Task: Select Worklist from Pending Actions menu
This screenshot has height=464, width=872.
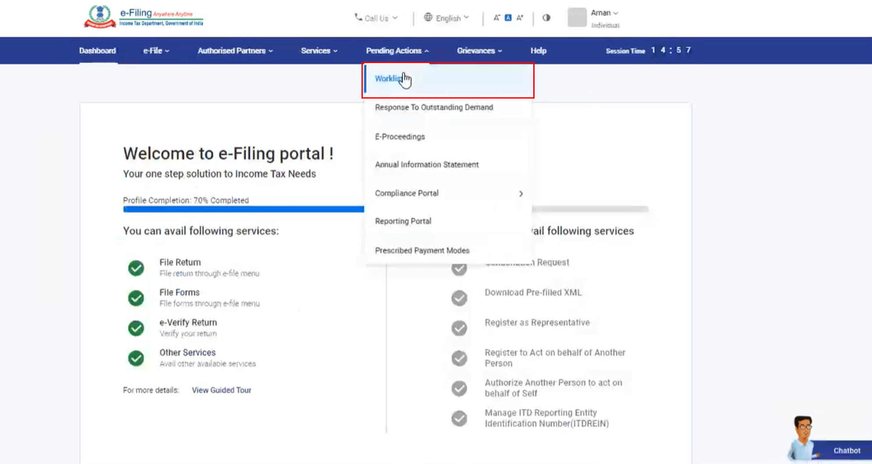Action: pyautogui.click(x=388, y=79)
